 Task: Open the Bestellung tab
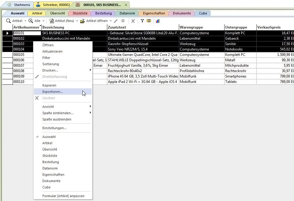tap(103, 13)
